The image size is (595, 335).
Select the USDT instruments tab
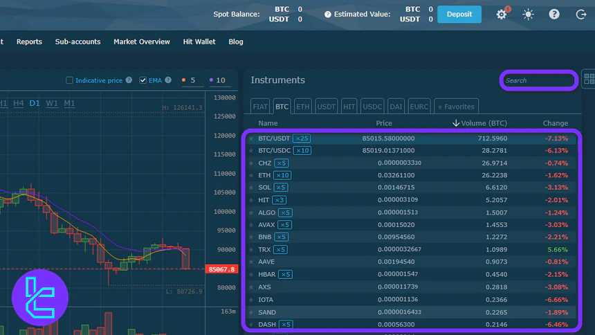327,107
